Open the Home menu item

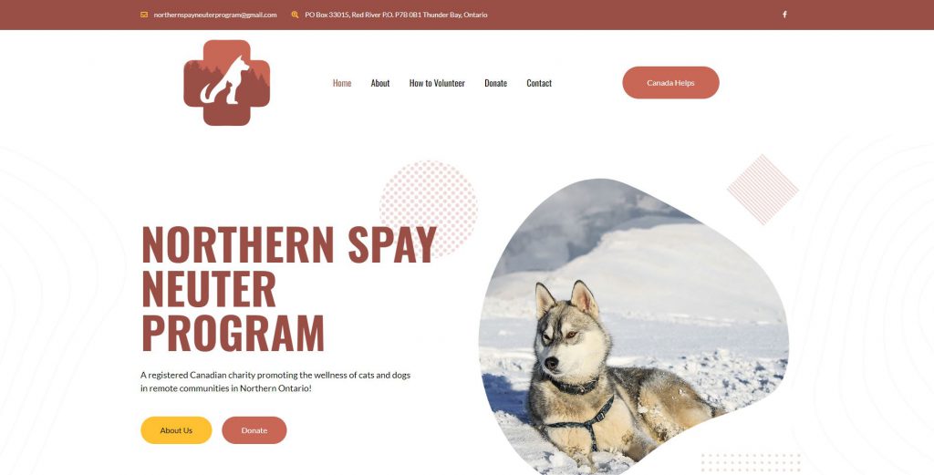click(342, 83)
